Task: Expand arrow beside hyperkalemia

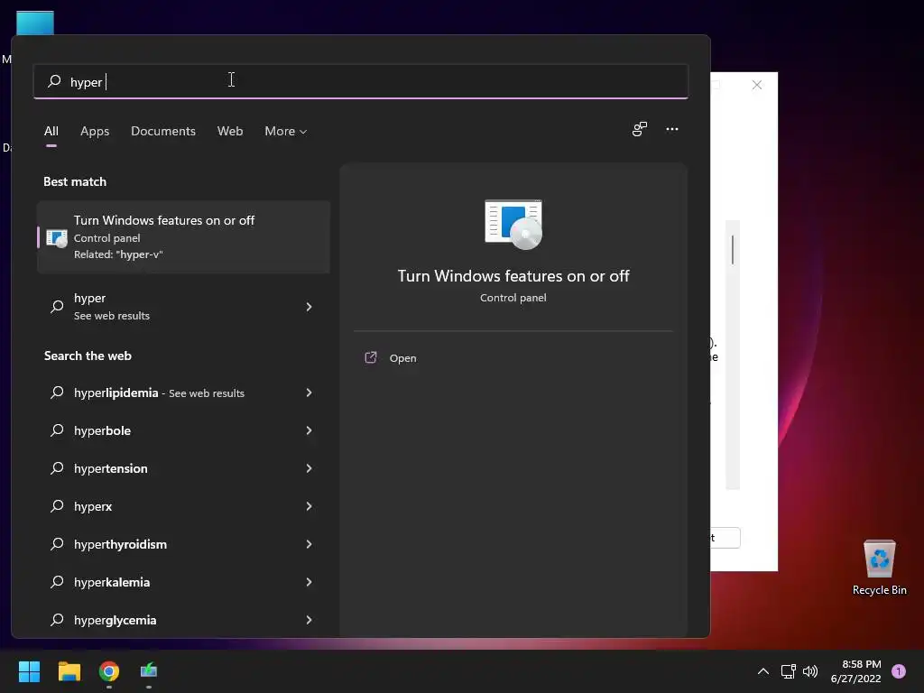Action: pyautogui.click(x=309, y=582)
